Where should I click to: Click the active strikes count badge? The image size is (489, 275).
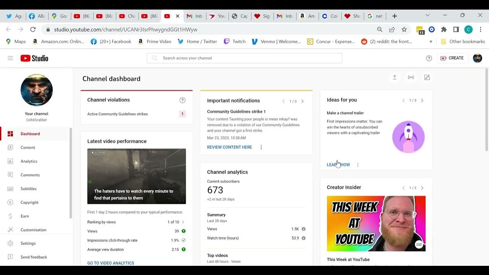[x=183, y=114]
